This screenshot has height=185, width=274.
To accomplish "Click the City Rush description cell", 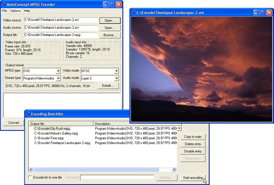I will [136, 129].
